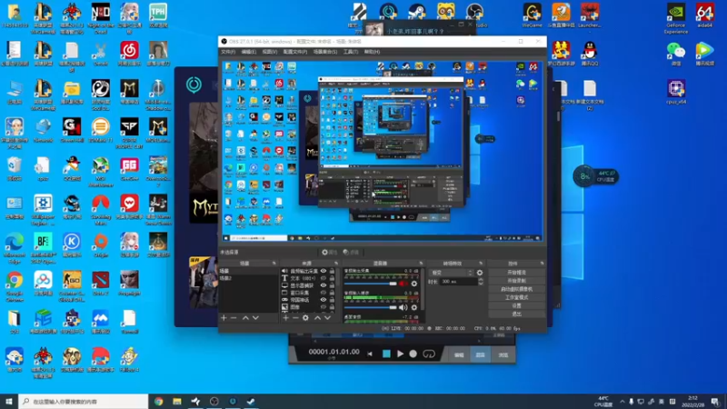This screenshot has width=727, height=409.
Task: Open settings gear for 音频输出采集 mixer channel
Action: click(x=414, y=284)
